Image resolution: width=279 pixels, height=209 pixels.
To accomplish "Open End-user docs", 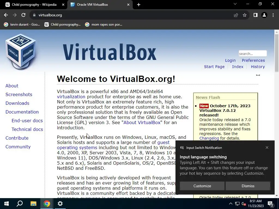I will 27,121.
